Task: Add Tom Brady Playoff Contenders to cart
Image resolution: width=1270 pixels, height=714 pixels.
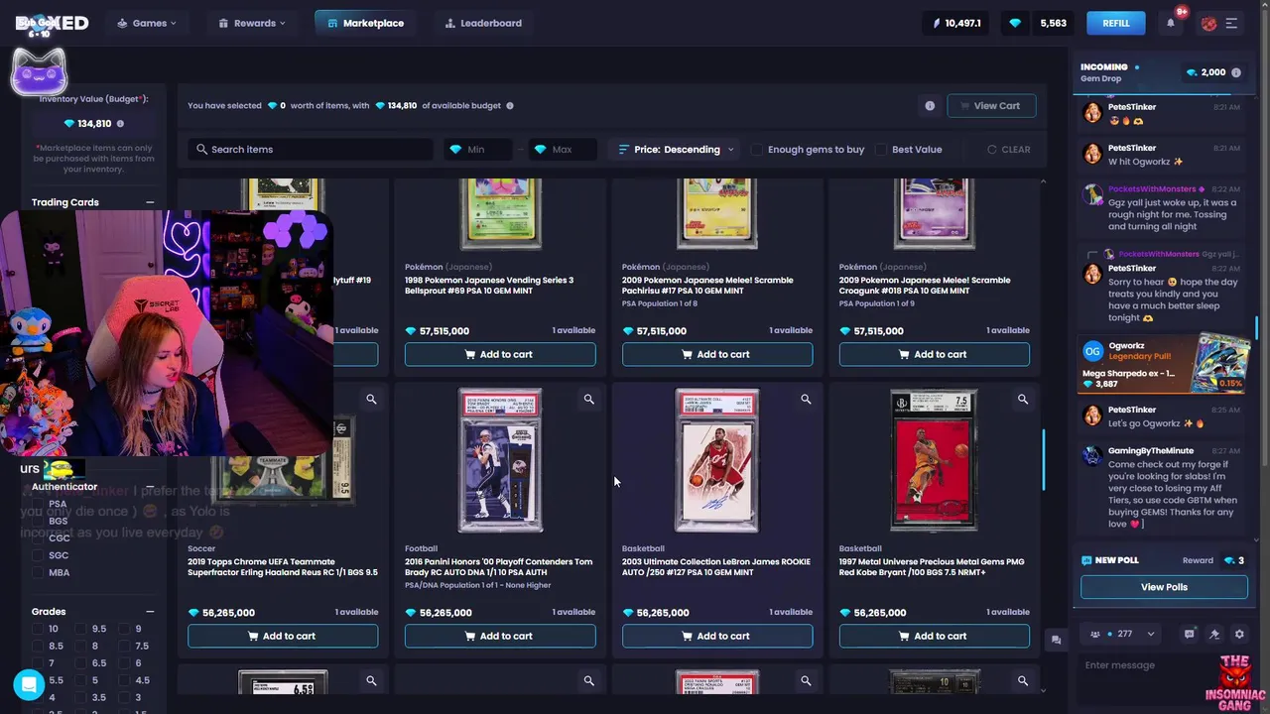Action: coord(500,636)
